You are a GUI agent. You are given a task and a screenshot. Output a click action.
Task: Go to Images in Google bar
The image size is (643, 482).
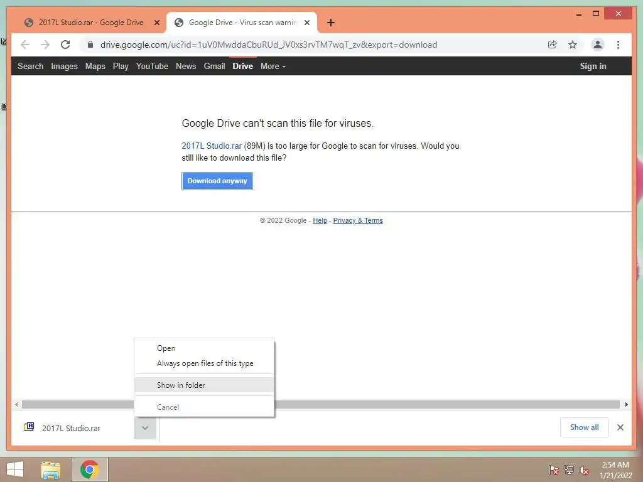[65, 66]
